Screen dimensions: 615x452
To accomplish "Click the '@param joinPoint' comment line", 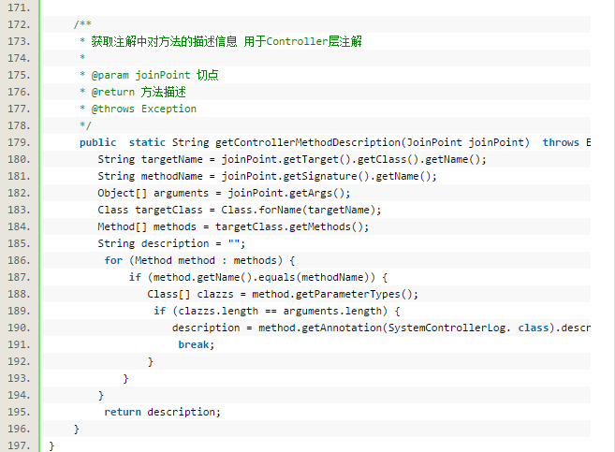I will coord(149,75).
